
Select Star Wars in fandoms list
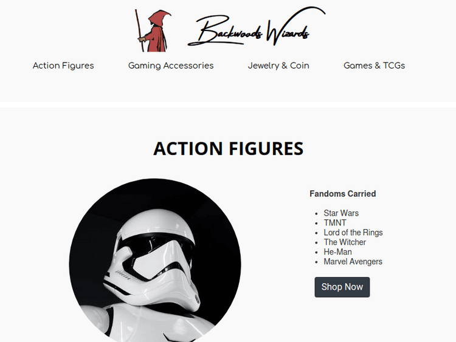(341, 213)
